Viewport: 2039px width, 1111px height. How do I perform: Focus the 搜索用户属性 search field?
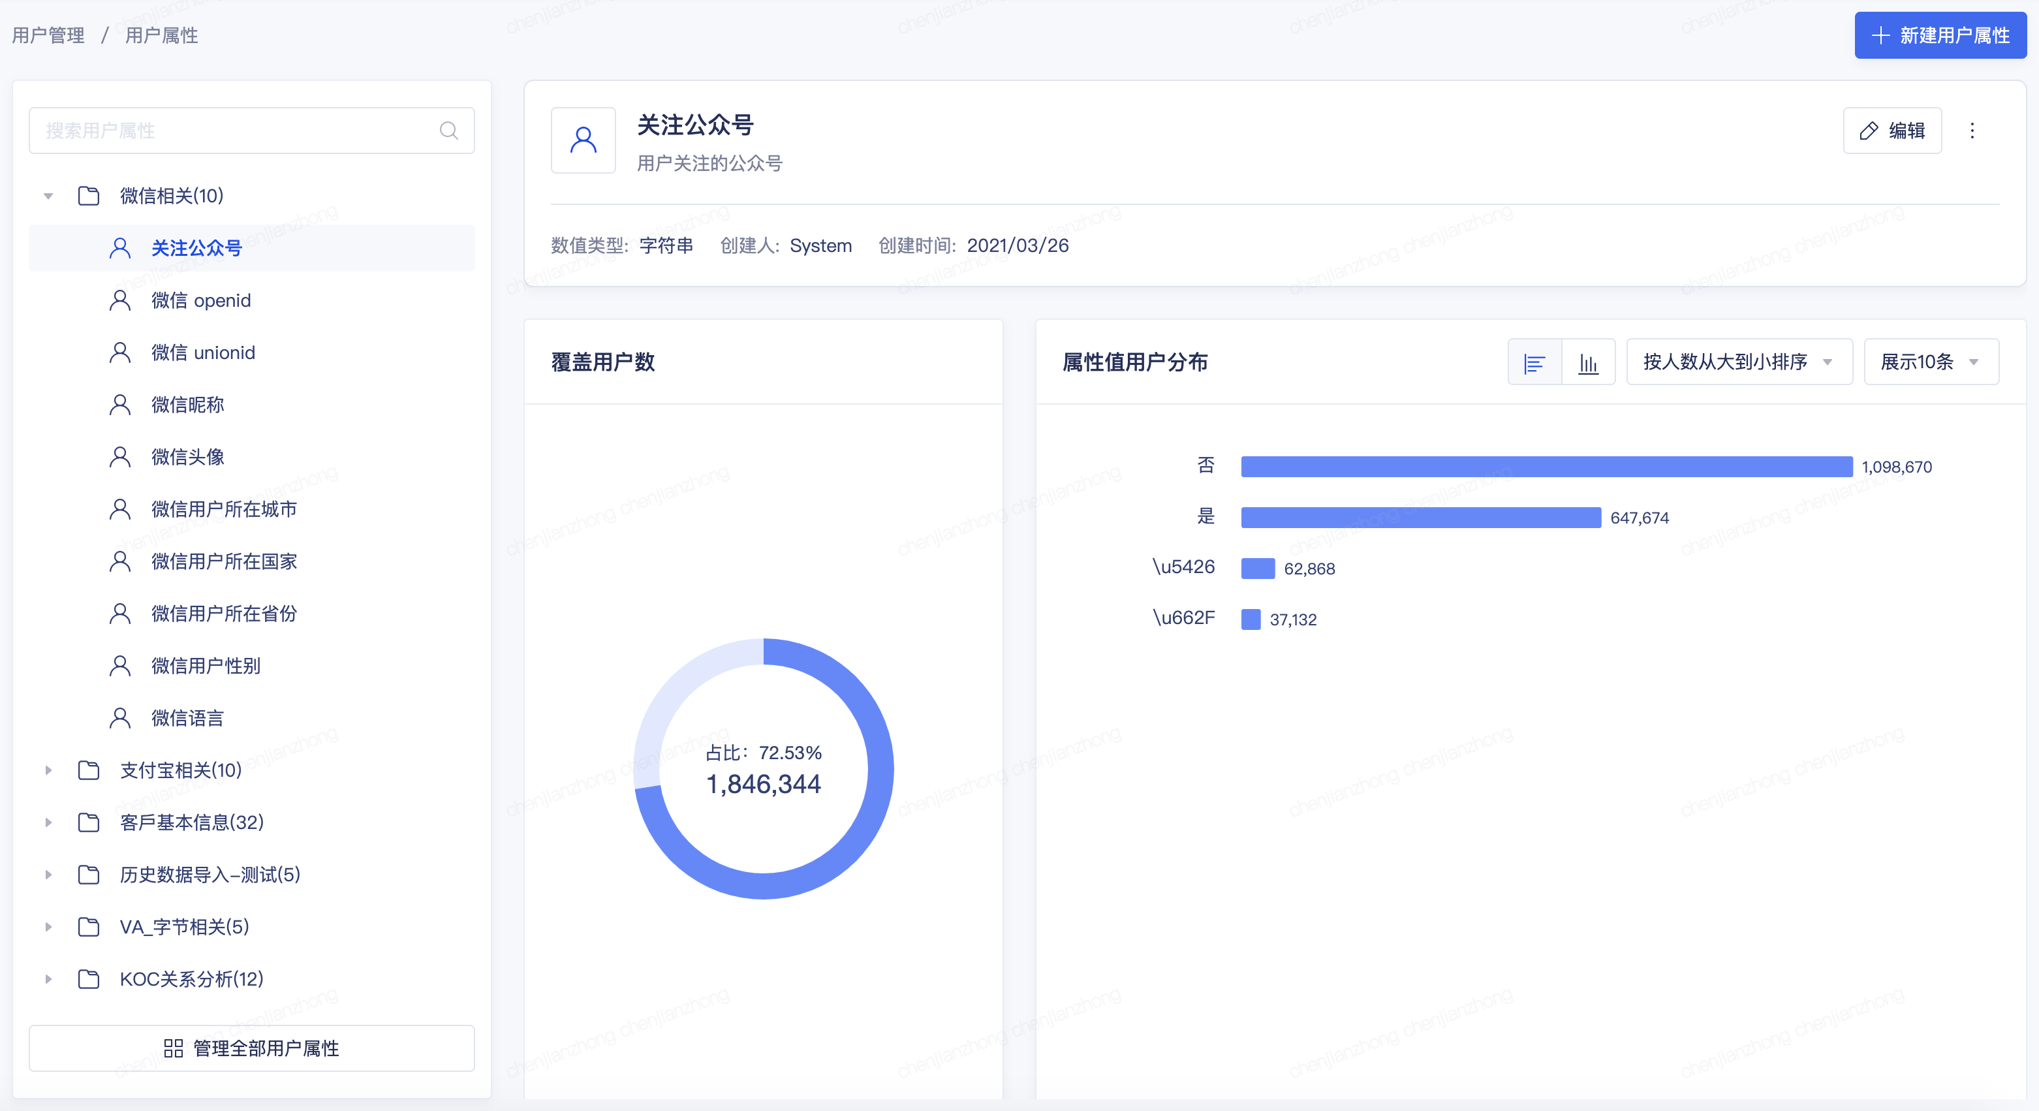[x=252, y=131]
